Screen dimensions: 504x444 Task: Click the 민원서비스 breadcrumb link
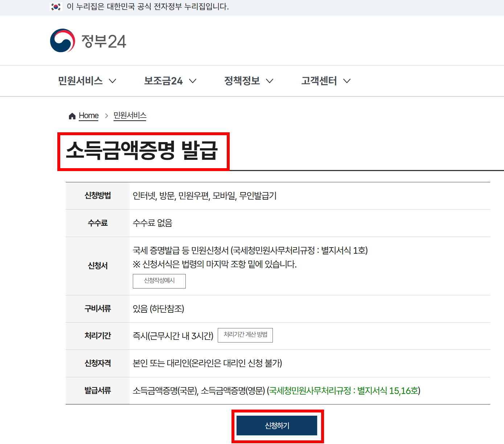130,116
